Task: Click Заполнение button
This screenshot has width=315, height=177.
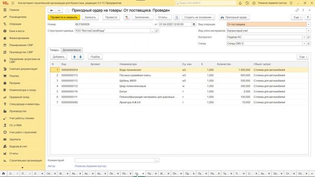Action: (142, 18)
